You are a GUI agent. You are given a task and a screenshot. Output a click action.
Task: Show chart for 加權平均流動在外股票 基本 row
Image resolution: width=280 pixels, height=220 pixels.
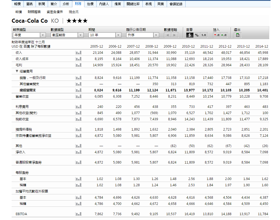(78, 198)
